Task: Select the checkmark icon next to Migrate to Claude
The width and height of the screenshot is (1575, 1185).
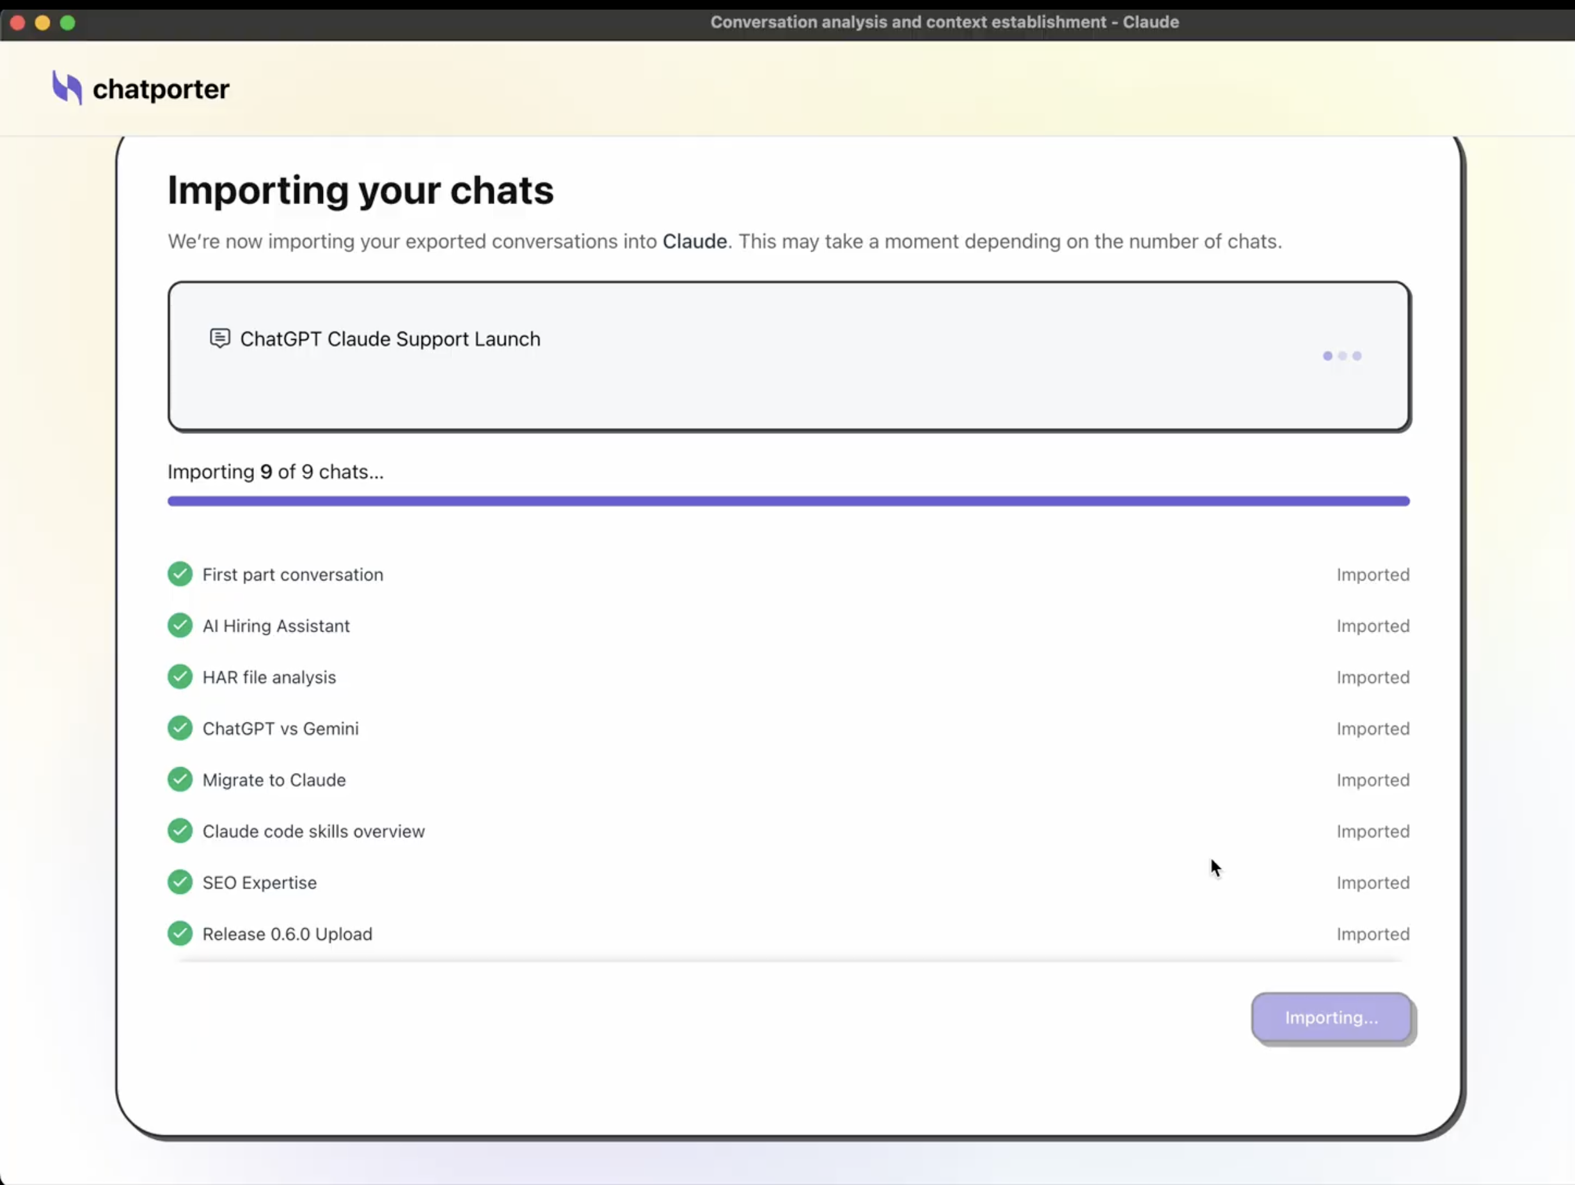Action: click(180, 779)
